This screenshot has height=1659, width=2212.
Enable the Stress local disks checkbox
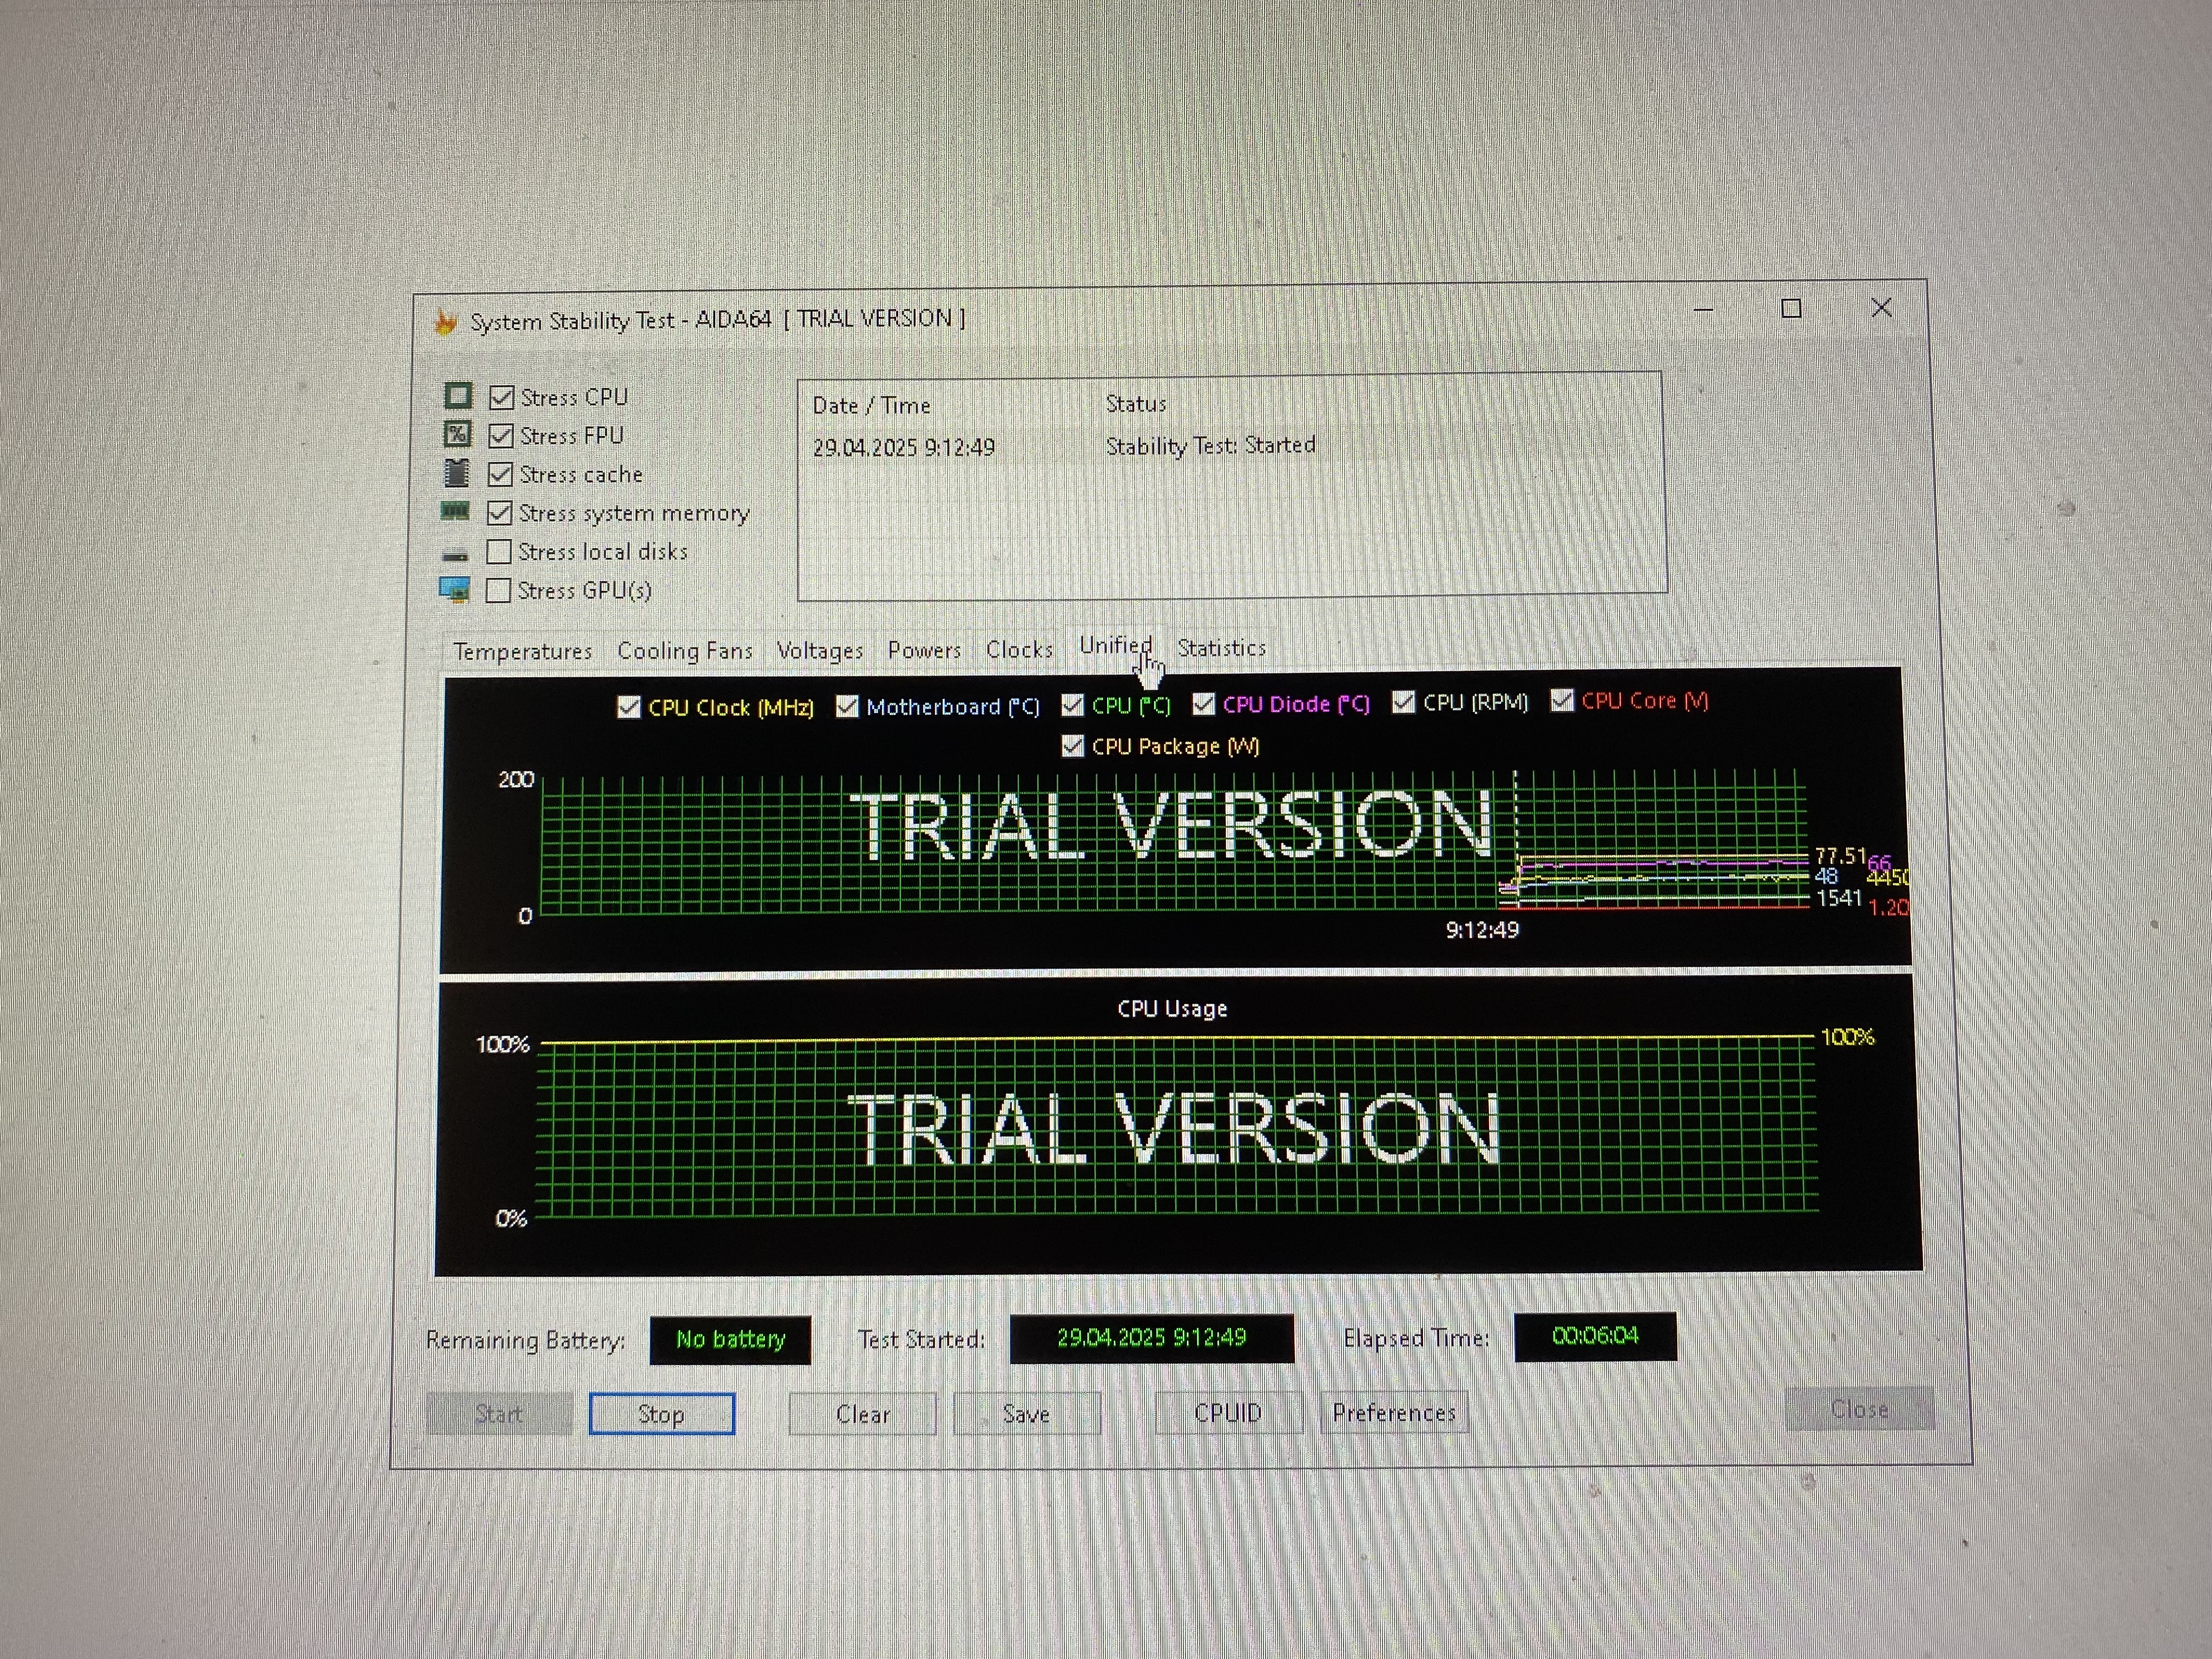pyautogui.click(x=499, y=551)
